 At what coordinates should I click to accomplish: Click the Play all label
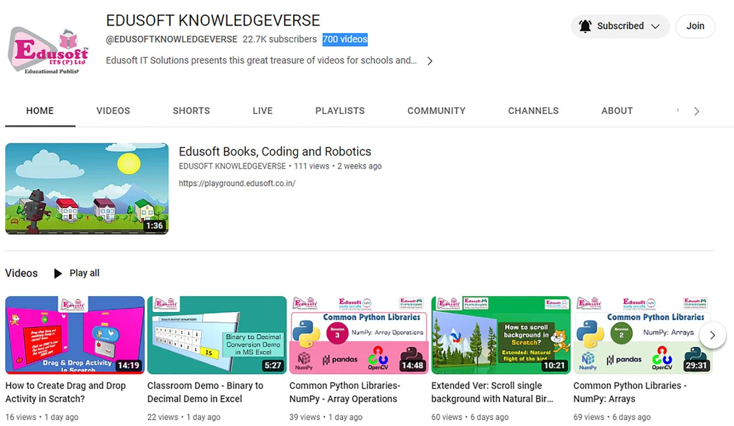[x=84, y=273]
